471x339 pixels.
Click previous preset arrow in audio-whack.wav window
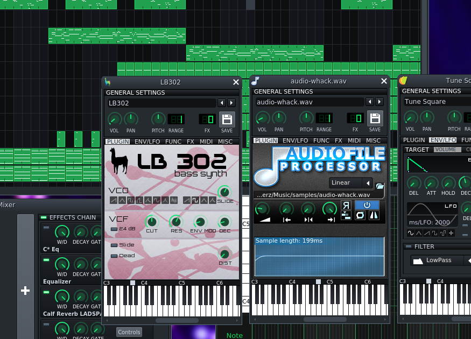pos(370,102)
